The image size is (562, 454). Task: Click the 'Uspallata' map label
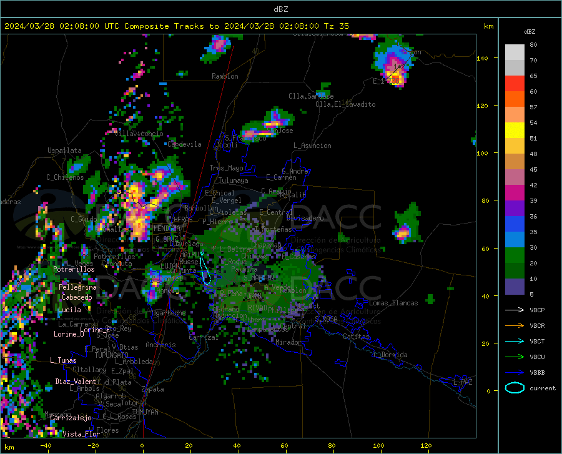(x=64, y=151)
